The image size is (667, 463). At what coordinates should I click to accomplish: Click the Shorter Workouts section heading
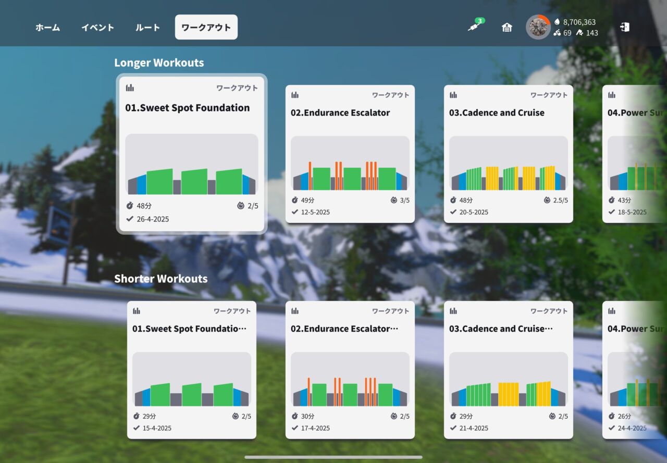[x=161, y=279]
